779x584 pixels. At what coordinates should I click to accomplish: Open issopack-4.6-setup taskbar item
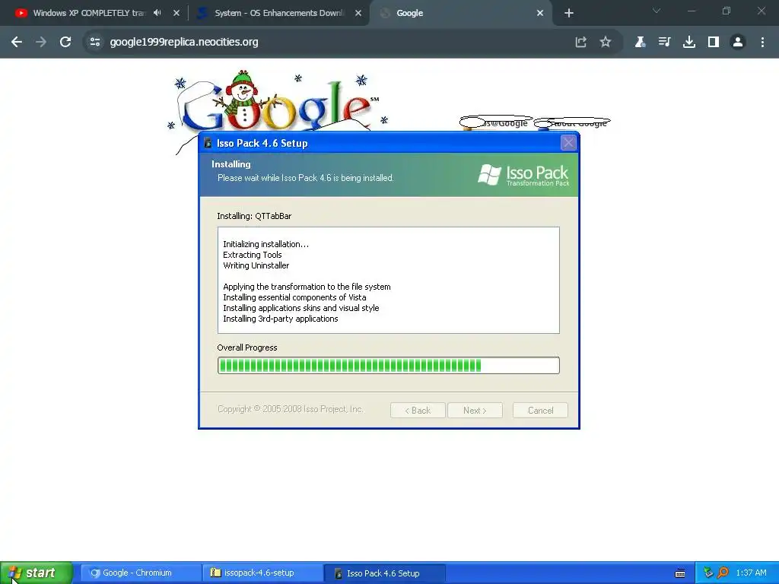coord(262,573)
